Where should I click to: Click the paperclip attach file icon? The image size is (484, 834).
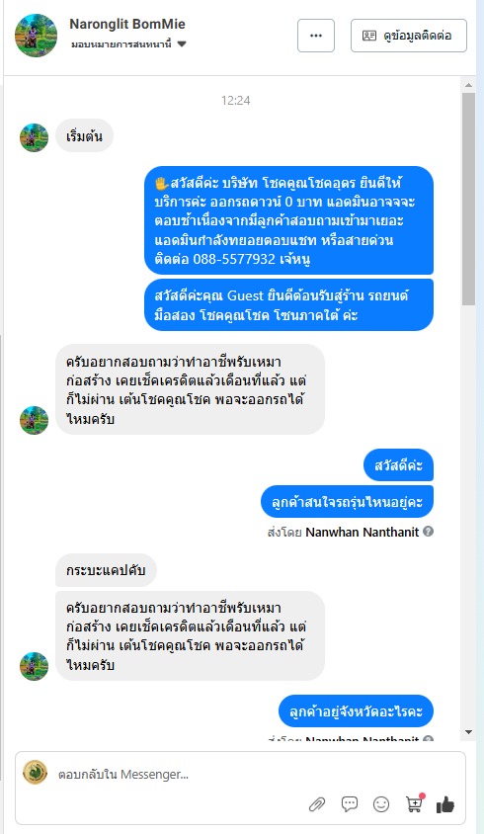point(317,804)
